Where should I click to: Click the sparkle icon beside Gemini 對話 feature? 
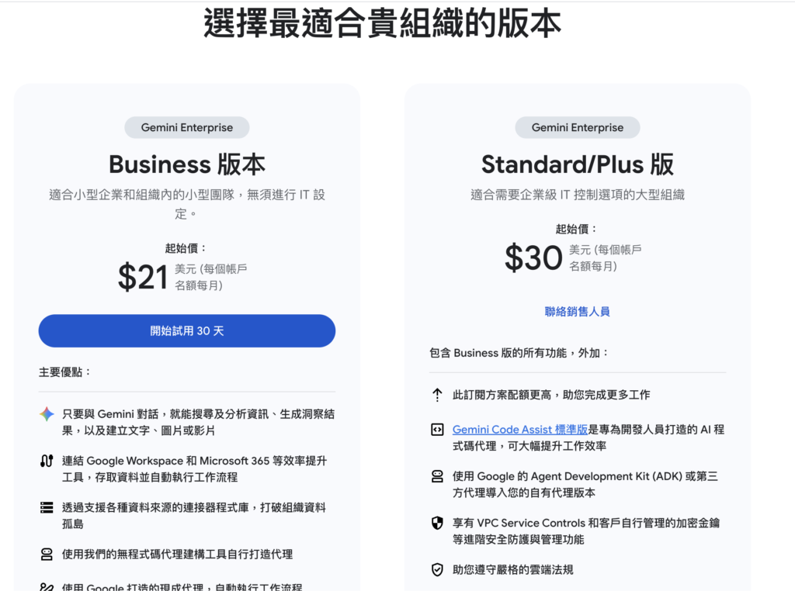46,415
